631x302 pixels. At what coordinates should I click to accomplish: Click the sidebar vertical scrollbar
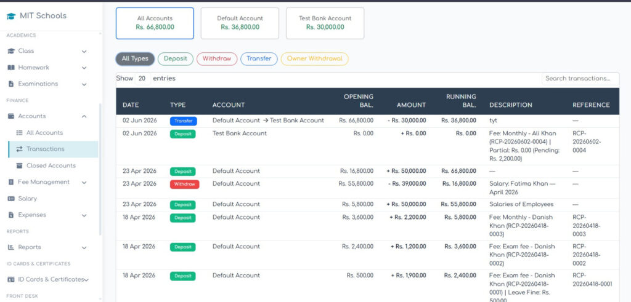[x=100, y=169]
